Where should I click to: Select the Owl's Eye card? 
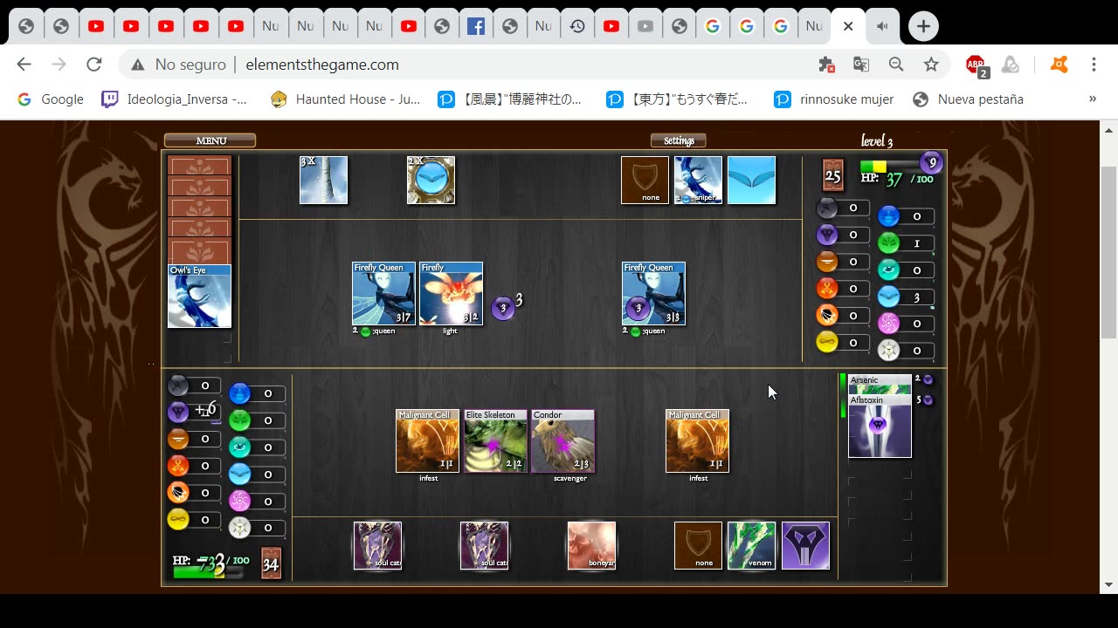coord(199,297)
